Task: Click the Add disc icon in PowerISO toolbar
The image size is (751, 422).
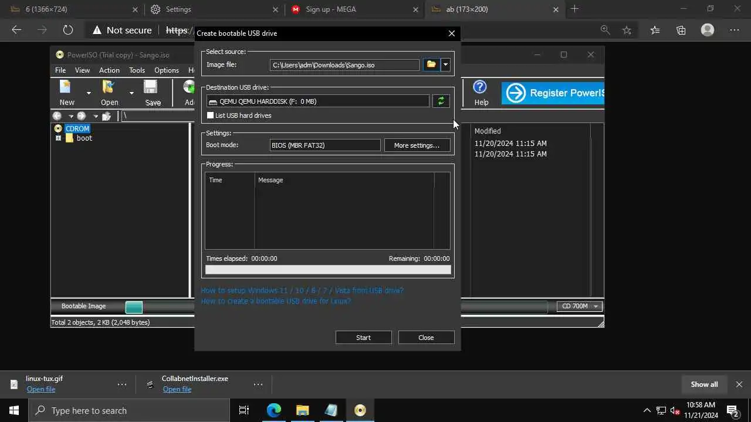Action: coord(189,87)
